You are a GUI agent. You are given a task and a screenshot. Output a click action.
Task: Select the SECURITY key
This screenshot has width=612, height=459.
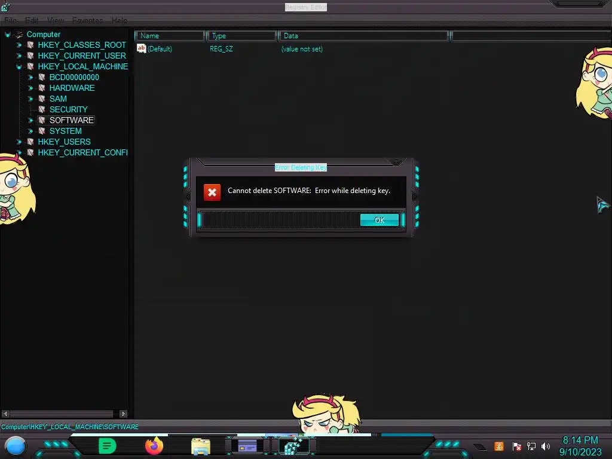tap(68, 109)
